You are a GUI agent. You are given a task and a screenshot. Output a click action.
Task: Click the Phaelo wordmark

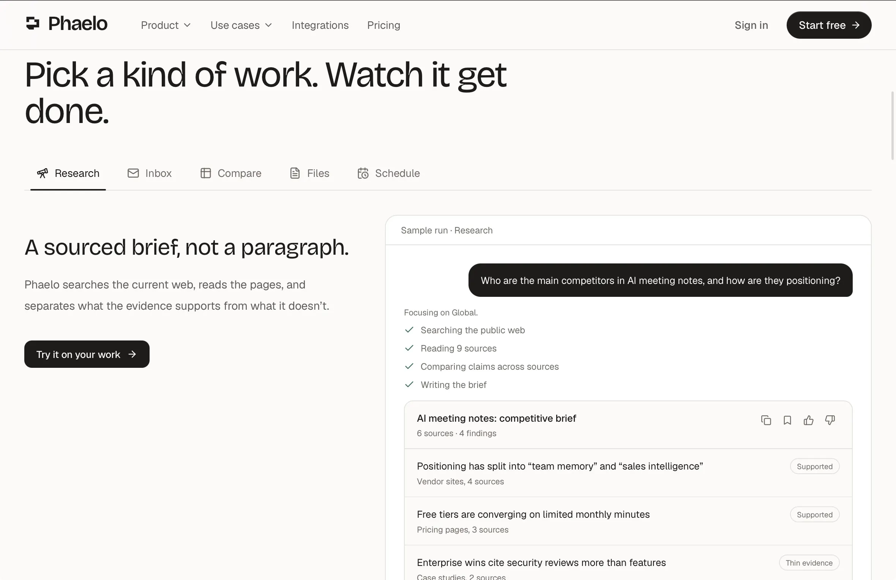(x=78, y=24)
